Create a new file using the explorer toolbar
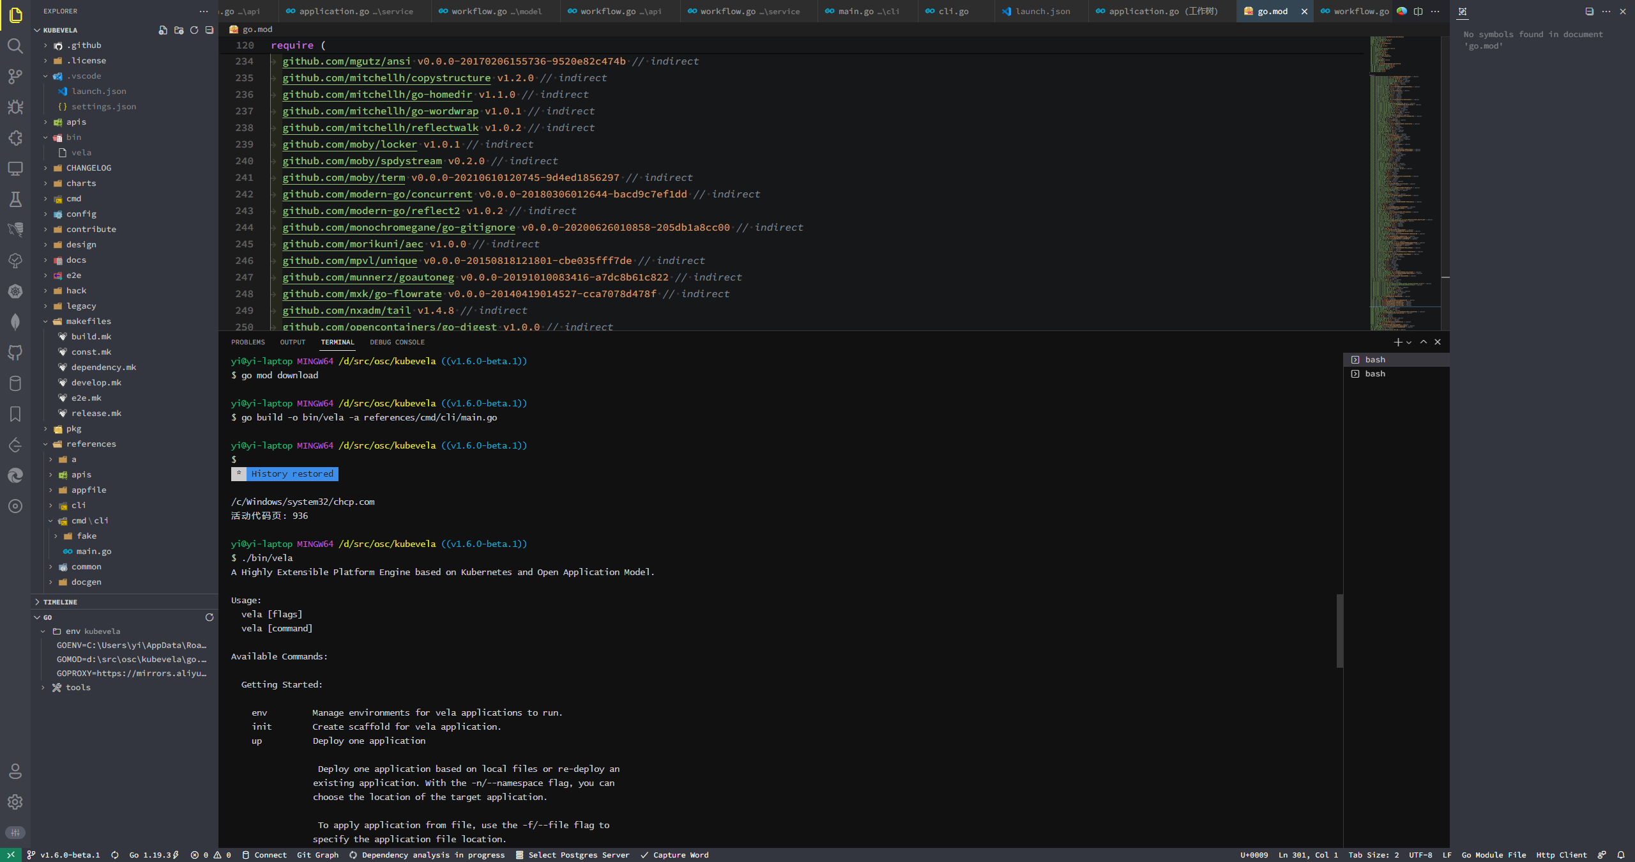The width and height of the screenshot is (1635, 862). [x=162, y=30]
